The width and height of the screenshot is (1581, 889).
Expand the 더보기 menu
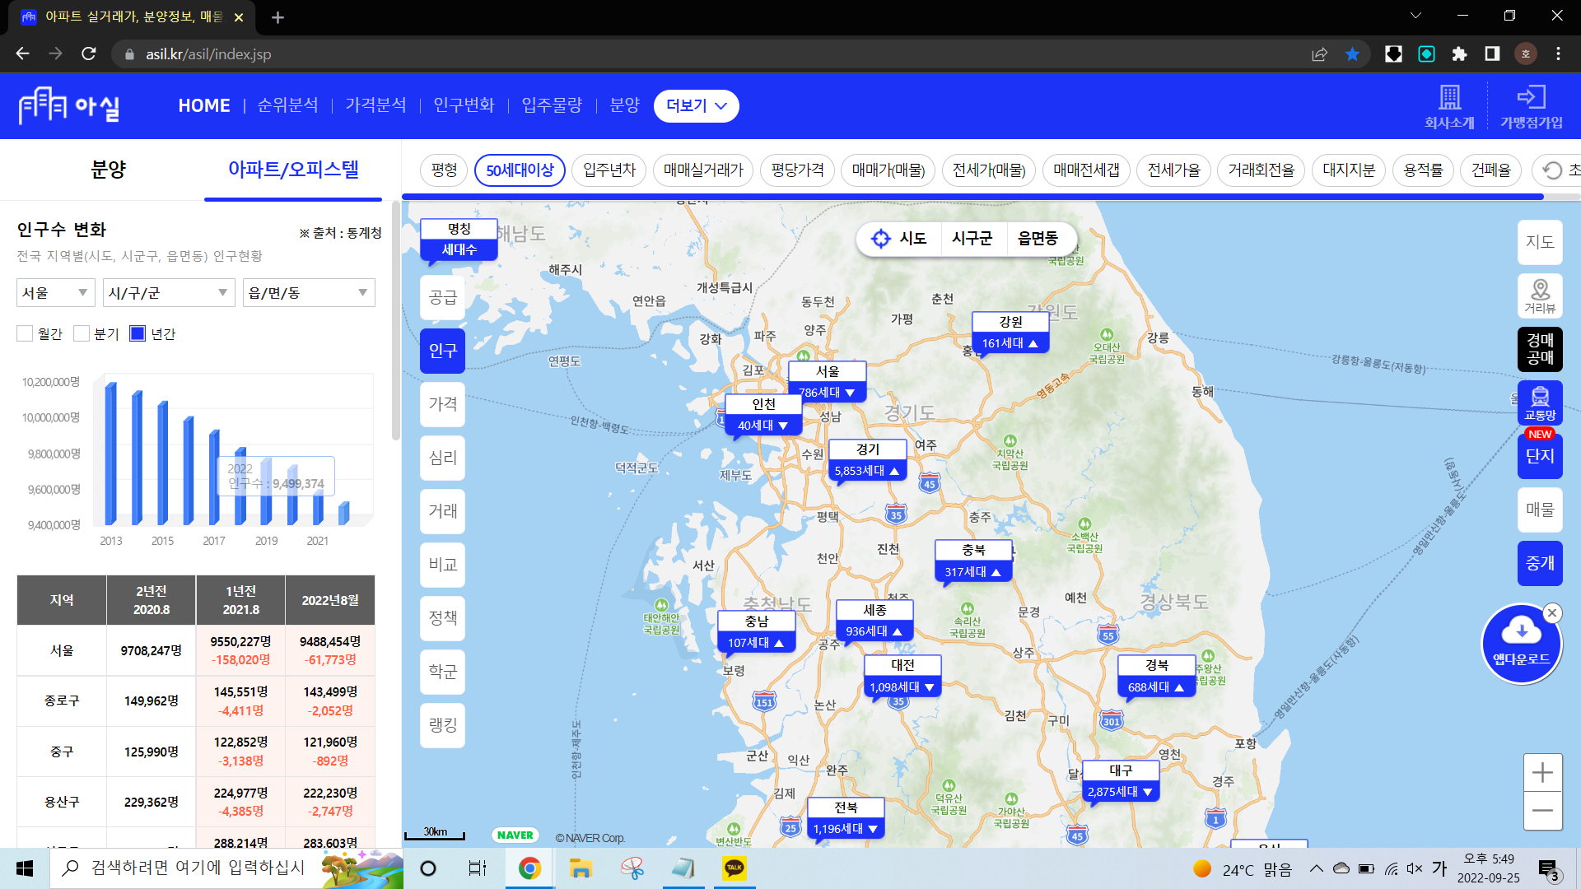pos(696,105)
